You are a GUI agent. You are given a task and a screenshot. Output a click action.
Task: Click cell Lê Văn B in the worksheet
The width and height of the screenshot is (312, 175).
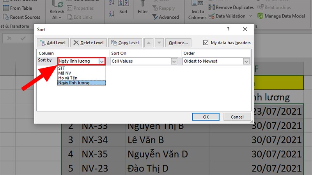click(x=167, y=140)
